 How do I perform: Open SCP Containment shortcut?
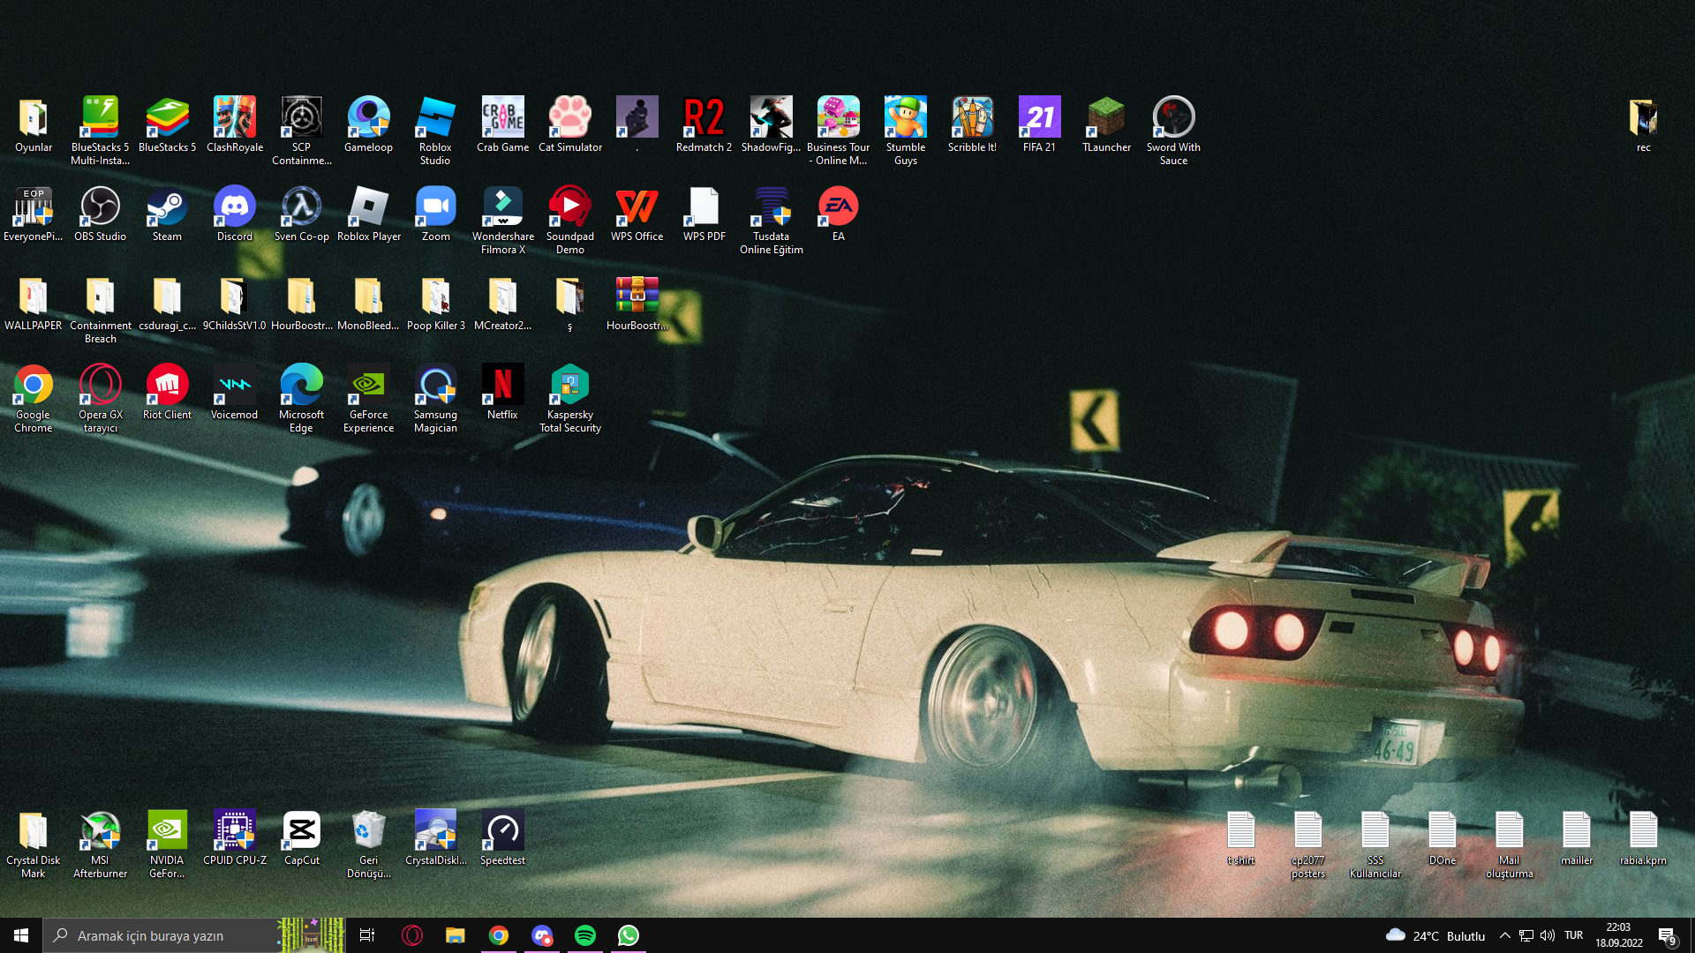pos(301,130)
